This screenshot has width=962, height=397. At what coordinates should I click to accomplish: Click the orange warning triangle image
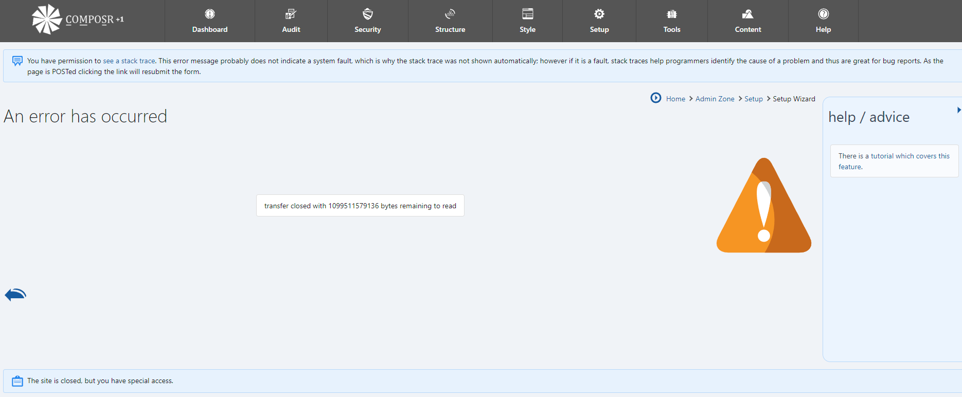764,208
